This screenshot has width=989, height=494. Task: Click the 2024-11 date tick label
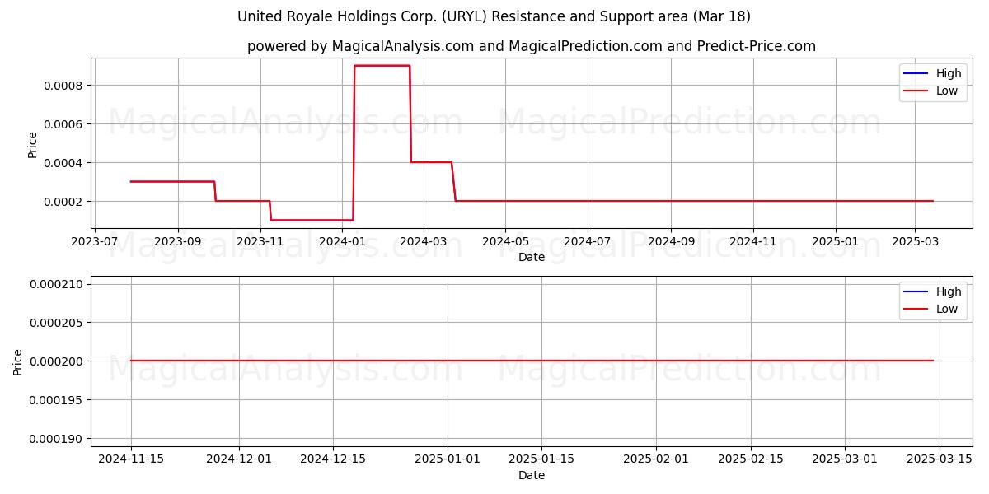coord(753,242)
